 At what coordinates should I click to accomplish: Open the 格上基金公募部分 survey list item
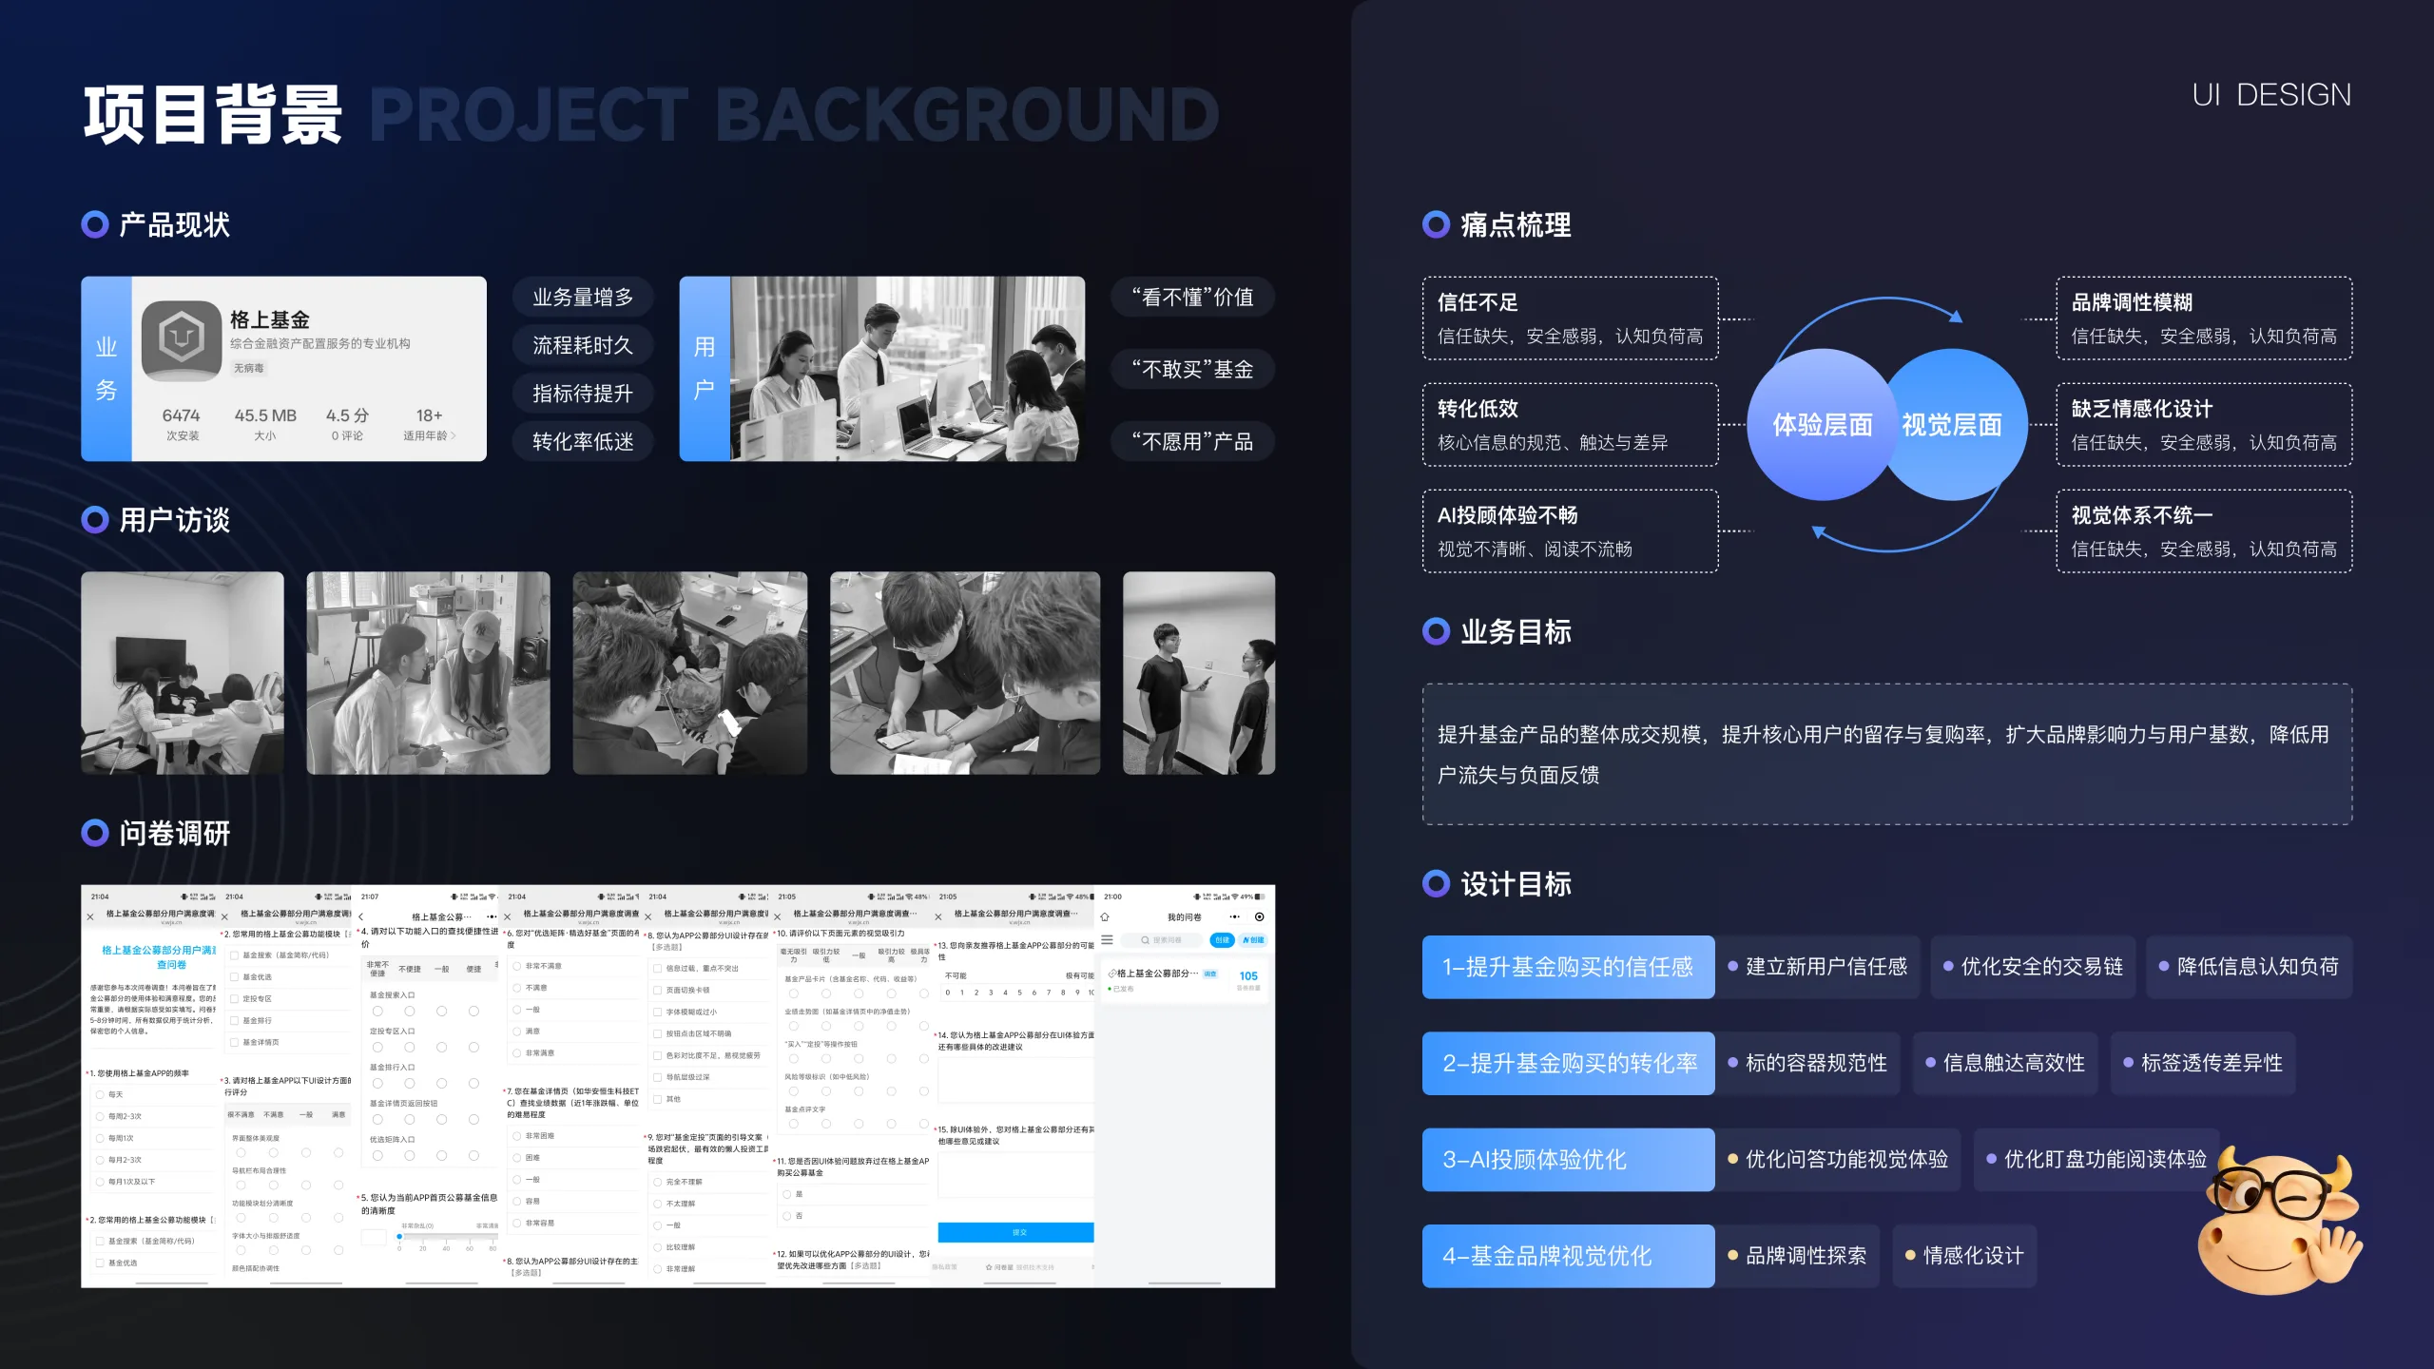point(1184,979)
